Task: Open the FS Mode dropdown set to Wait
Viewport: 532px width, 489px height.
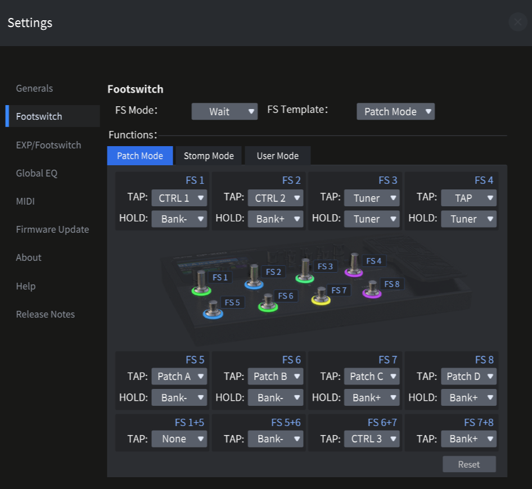Action: 224,111
